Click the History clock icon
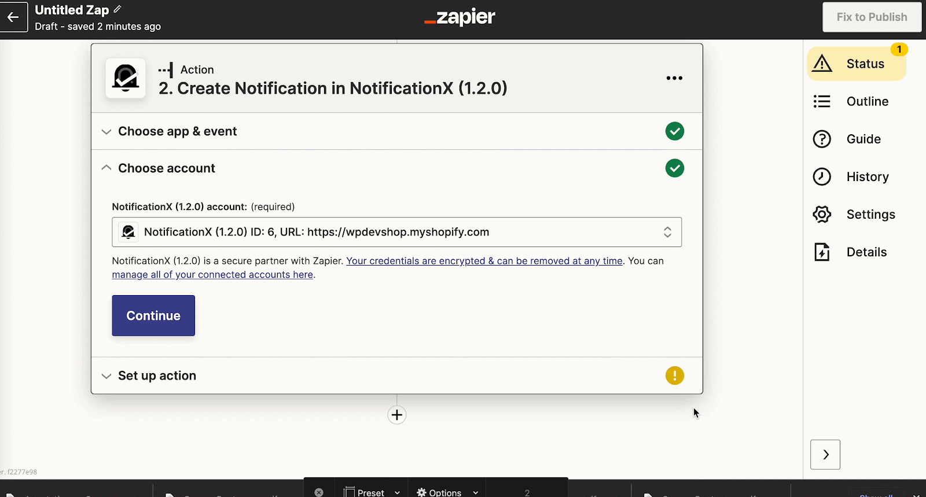 822,176
